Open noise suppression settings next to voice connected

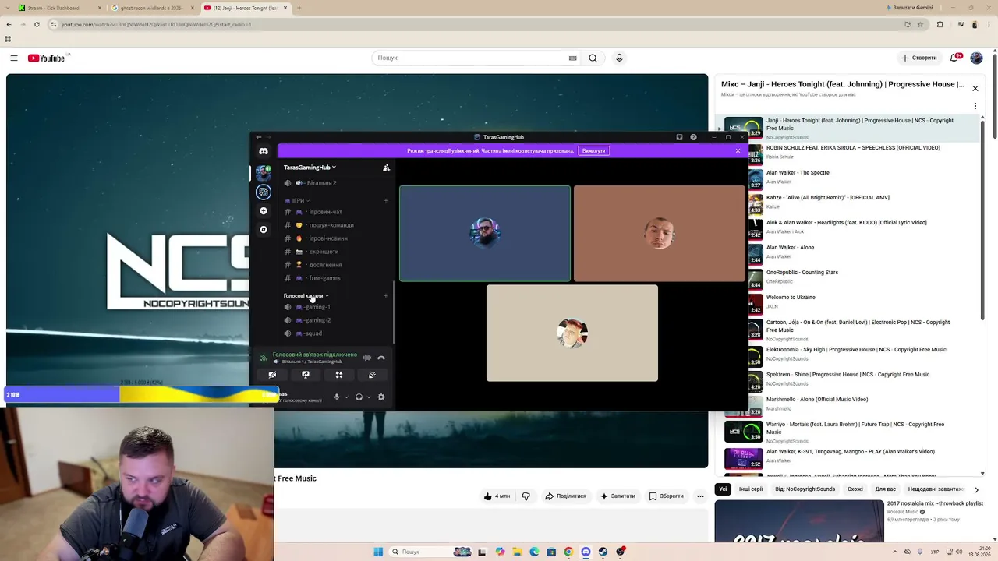367,358
